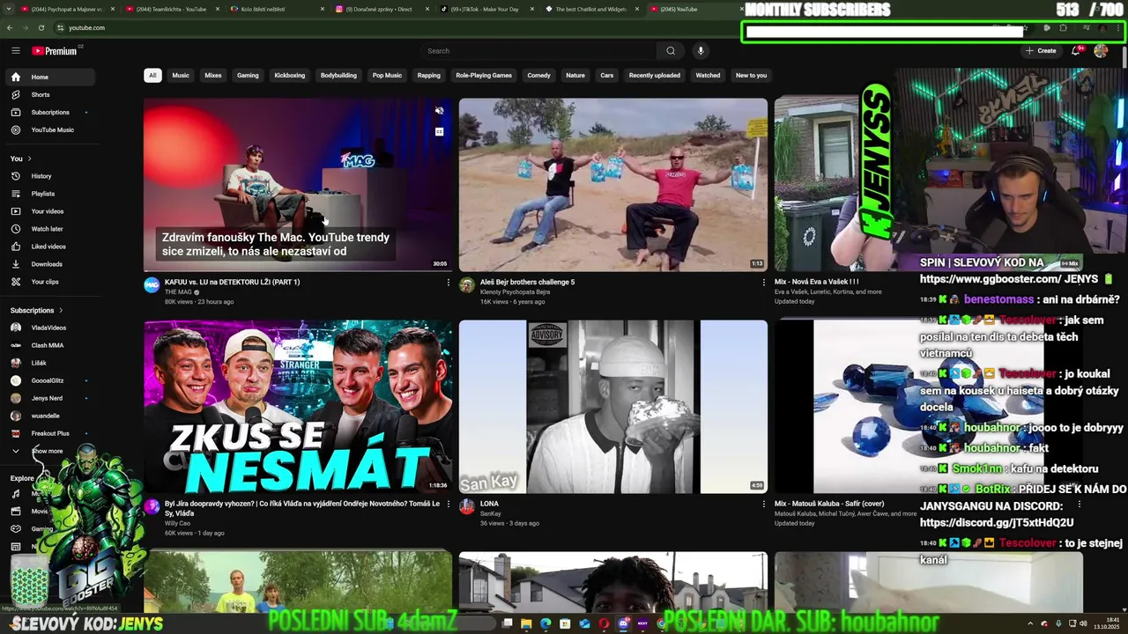Expand the Subscriptions section header

(x=37, y=311)
